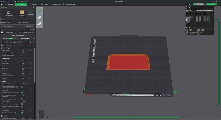Open Print plate dropdown arrow
Image resolution: width=221 pixels, height=120 pixels.
[x=207, y=4]
